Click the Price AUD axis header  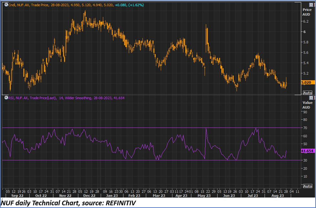307,12
